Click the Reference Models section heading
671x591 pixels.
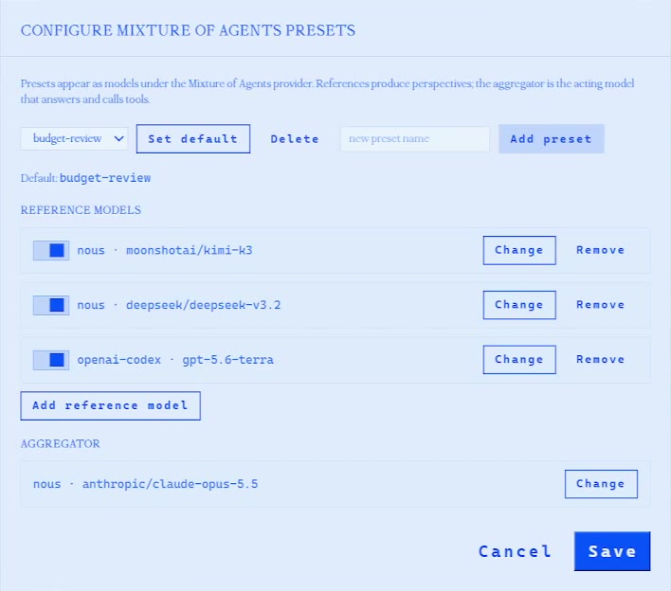pos(81,210)
